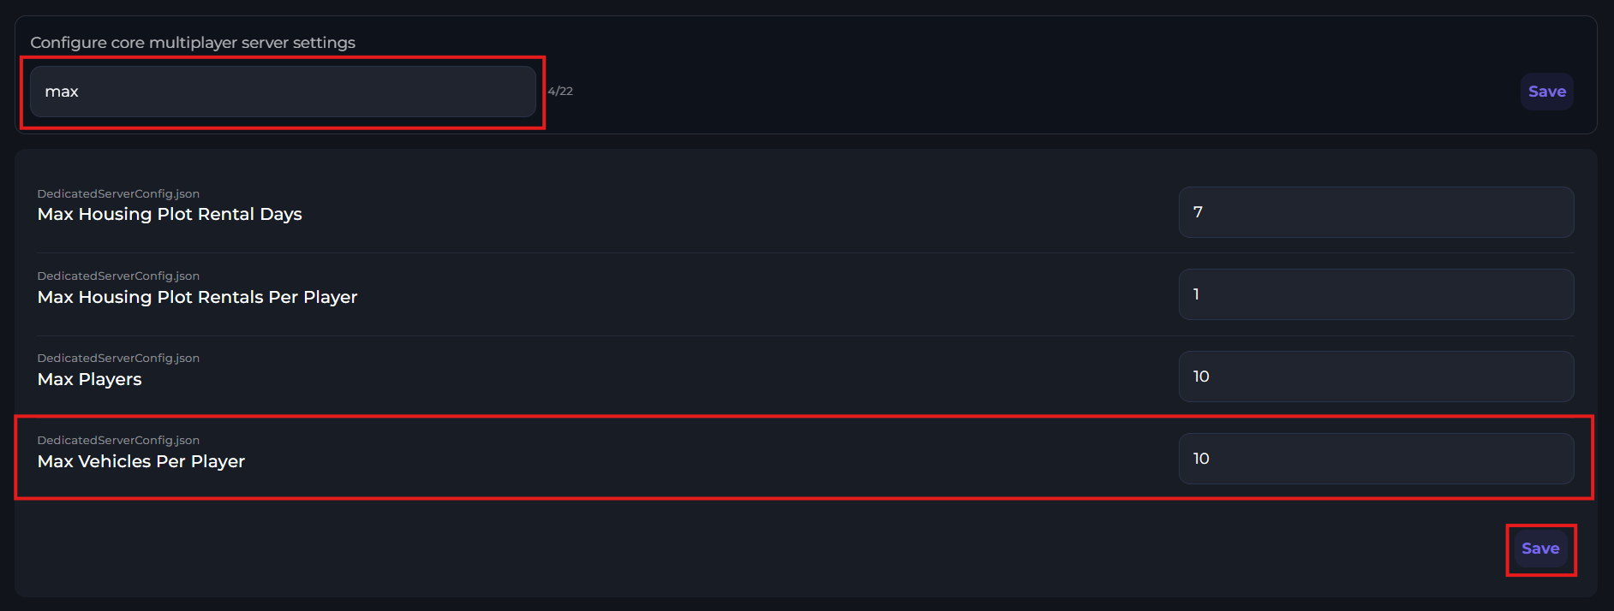Click DedicatedServerConfig.json caption above Max Vehicles Per Player
The height and width of the screenshot is (611, 1614).
[118, 441]
